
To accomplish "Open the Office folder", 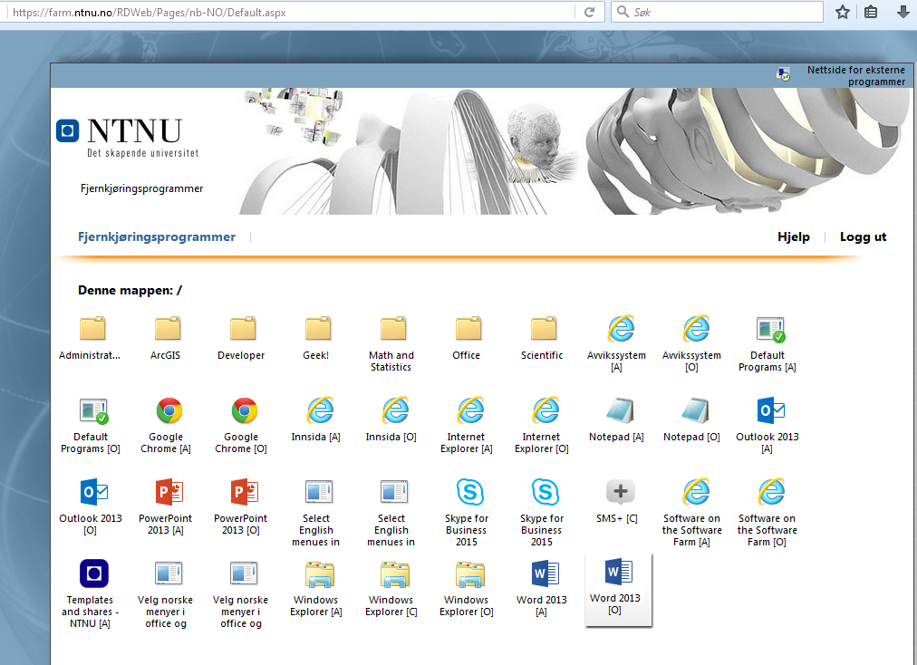I will [x=468, y=337].
